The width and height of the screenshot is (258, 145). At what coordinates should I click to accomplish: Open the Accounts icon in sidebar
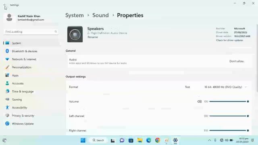7,83
